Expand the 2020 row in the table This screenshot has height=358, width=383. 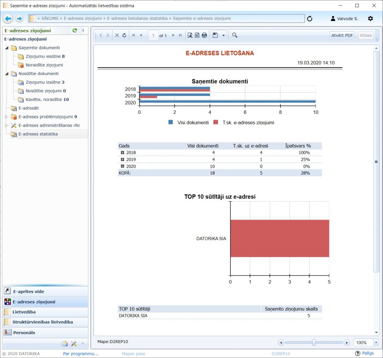coord(122,166)
